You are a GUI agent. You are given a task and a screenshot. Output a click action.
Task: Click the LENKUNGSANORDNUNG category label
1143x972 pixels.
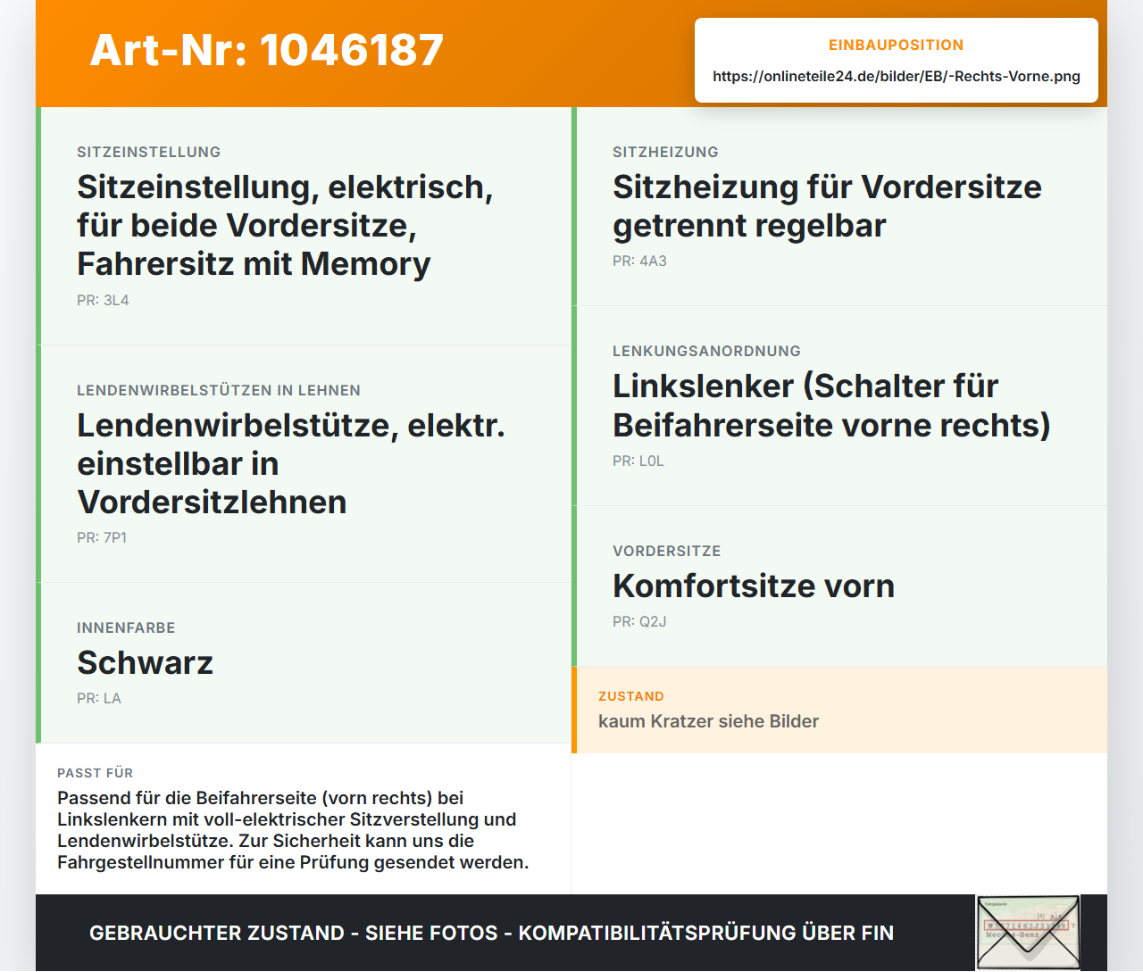706,351
